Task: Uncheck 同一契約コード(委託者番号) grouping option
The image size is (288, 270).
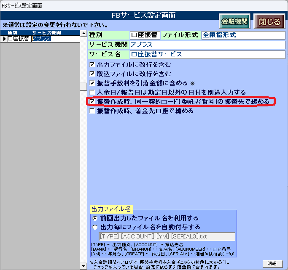Action: coord(92,102)
